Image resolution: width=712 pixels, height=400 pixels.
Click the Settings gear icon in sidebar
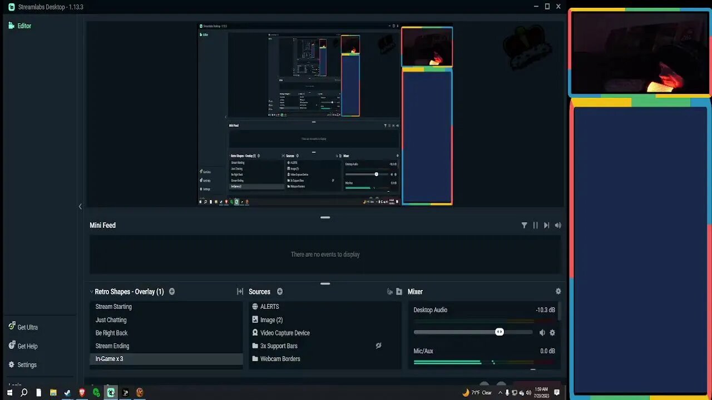12,364
